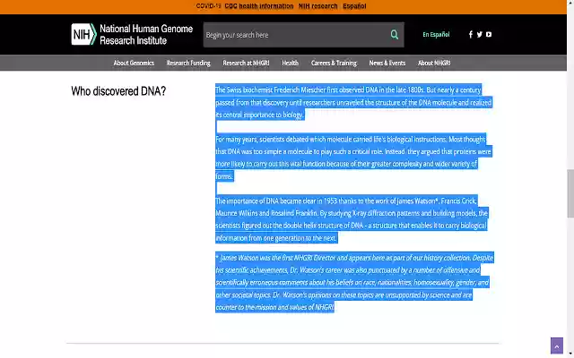The width and height of the screenshot is (574, 358).
Task: Follow the NIH research link
Action: click(317, 6)
